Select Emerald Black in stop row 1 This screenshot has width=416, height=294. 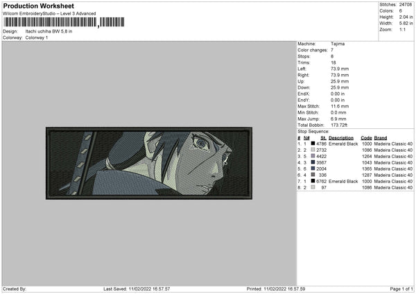tap(343, 144)
